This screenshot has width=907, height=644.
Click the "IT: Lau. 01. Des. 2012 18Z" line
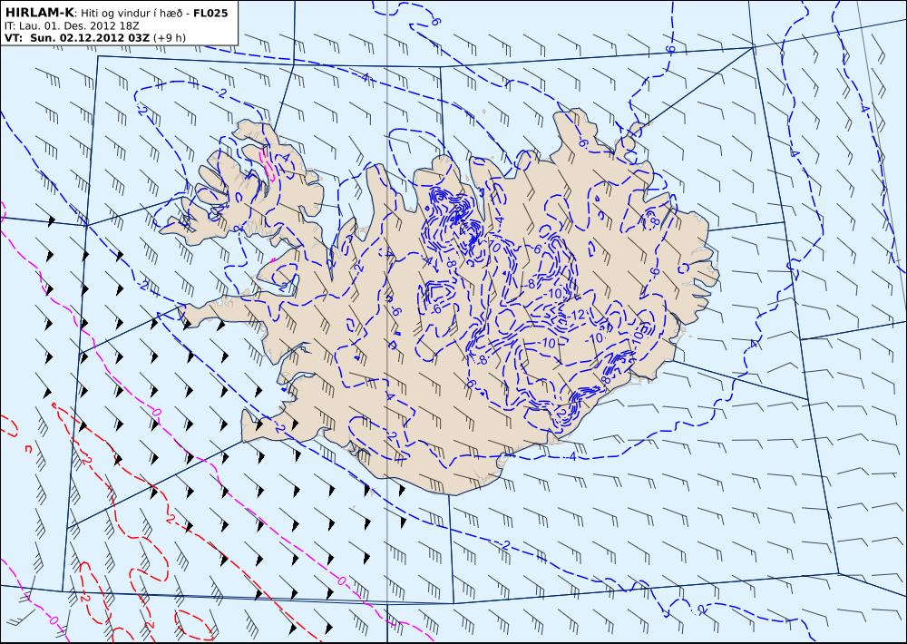coord(72,25)
